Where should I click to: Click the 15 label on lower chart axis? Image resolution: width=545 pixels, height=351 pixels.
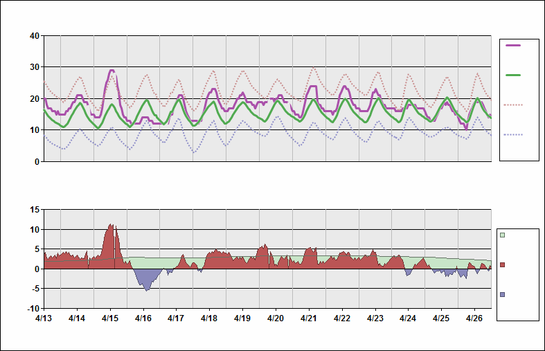[x=35, y=210]
